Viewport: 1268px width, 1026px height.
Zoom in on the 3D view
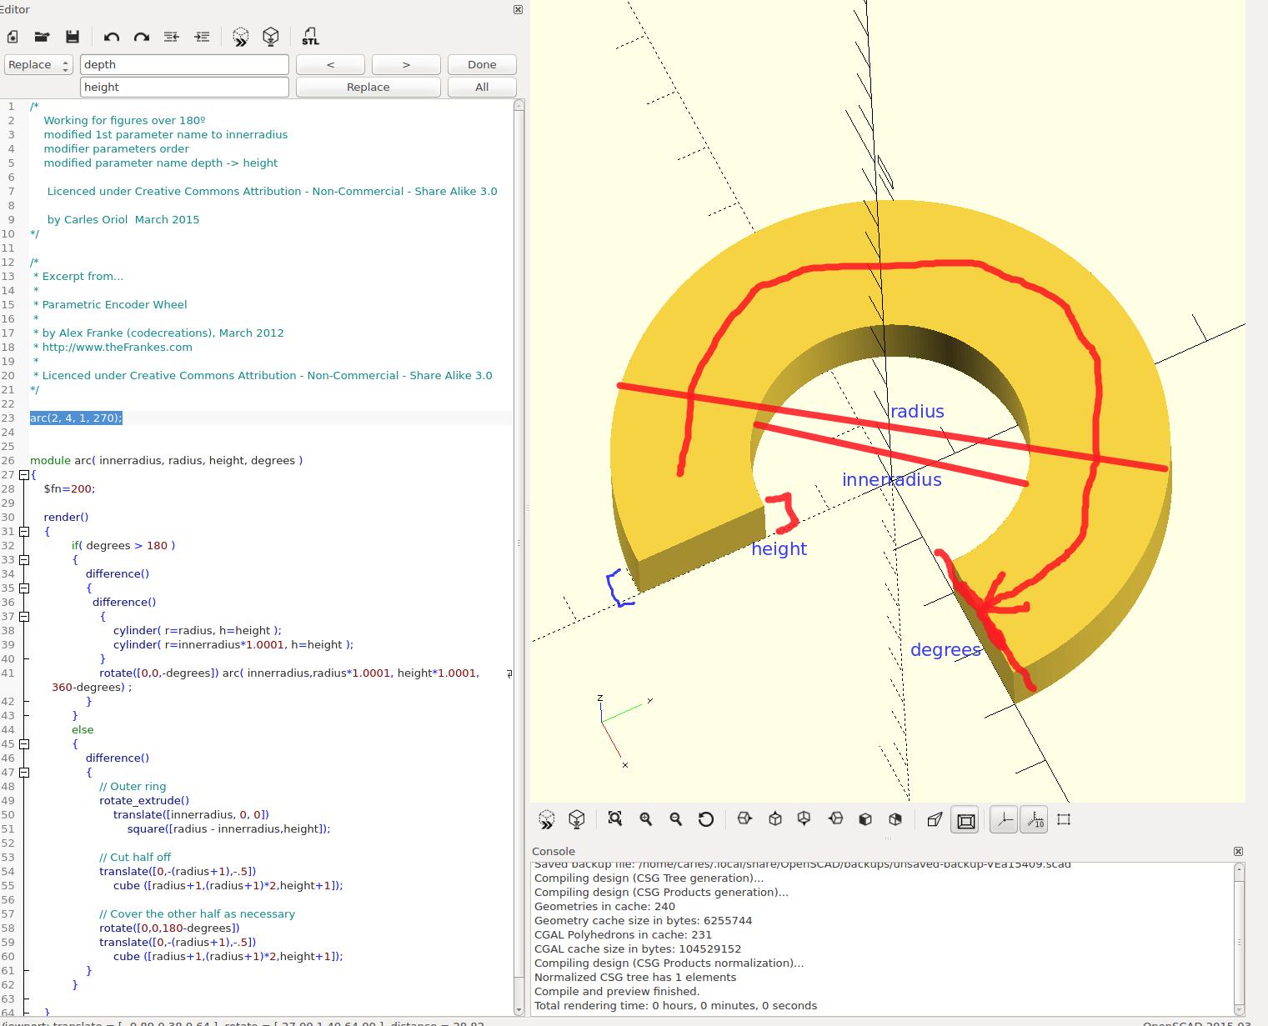point(646,819)
